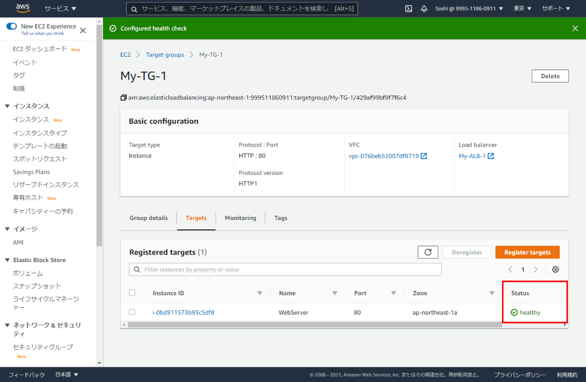Select the Targets tab
This screenshot has width=586, height=382.
196,218
